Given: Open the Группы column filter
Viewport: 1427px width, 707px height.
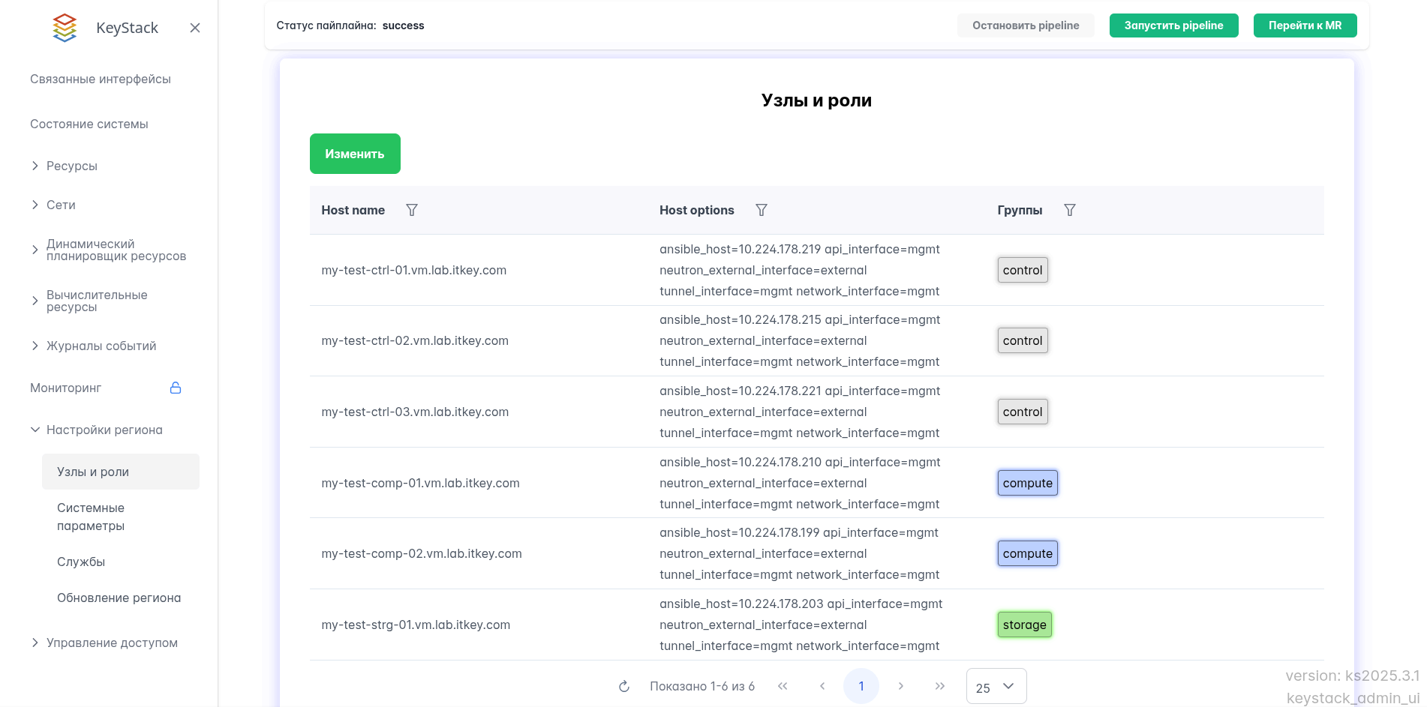Looking at the screenshot, I should (x=1070, y=210).
